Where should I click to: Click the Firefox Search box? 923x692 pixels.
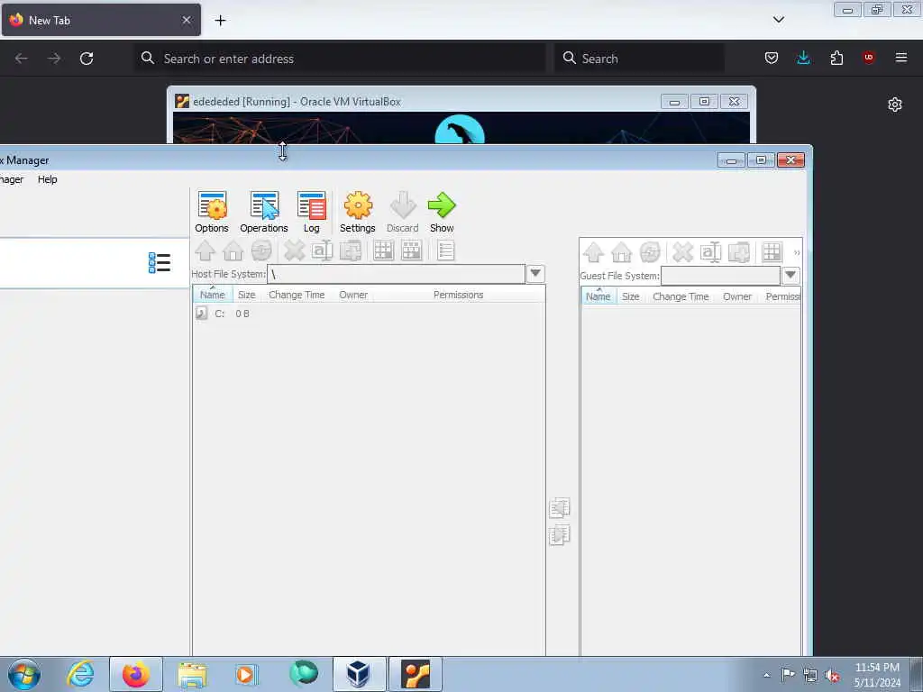pos(639,59)
